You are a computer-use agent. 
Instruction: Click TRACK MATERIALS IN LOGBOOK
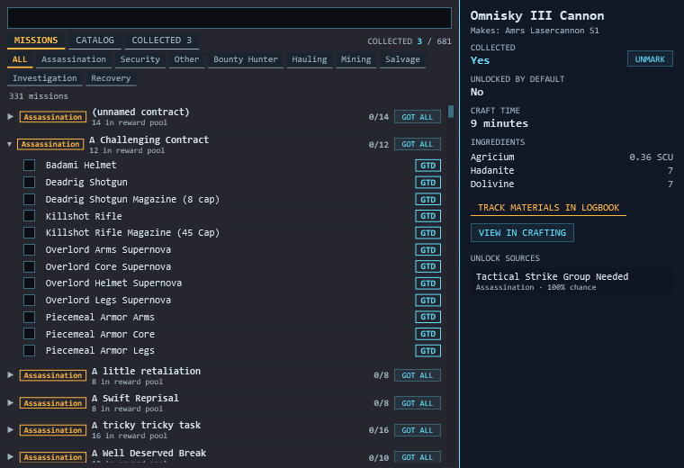548,208
